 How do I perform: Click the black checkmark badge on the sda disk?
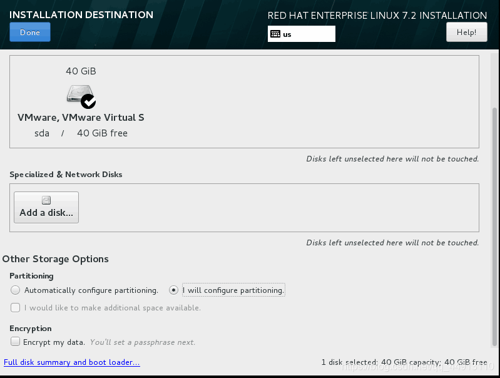point(88,101)
